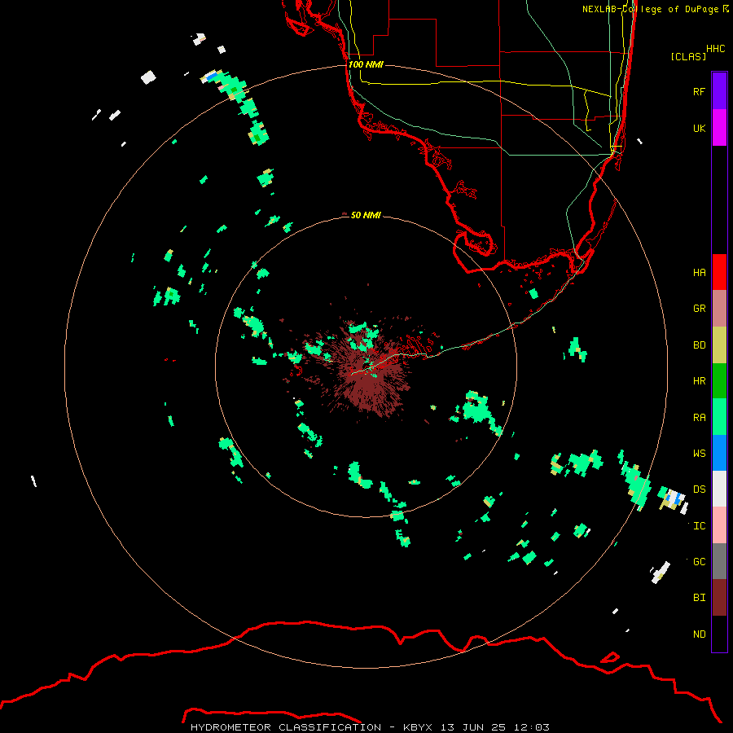Click the HR dark green legend swatch
This screenshot has height=733, width=733.
click(719, 380)
